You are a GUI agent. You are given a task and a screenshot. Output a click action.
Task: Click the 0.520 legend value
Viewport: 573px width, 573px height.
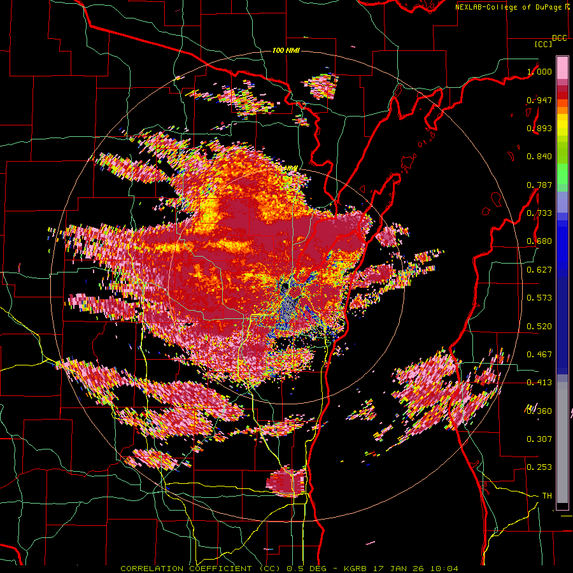coord(539,327)
